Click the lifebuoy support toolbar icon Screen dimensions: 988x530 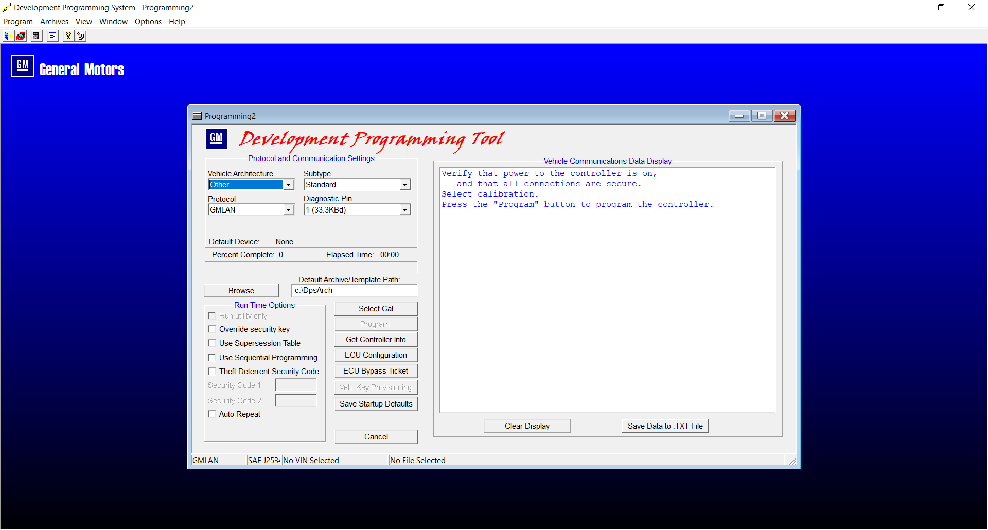[80, 36]
